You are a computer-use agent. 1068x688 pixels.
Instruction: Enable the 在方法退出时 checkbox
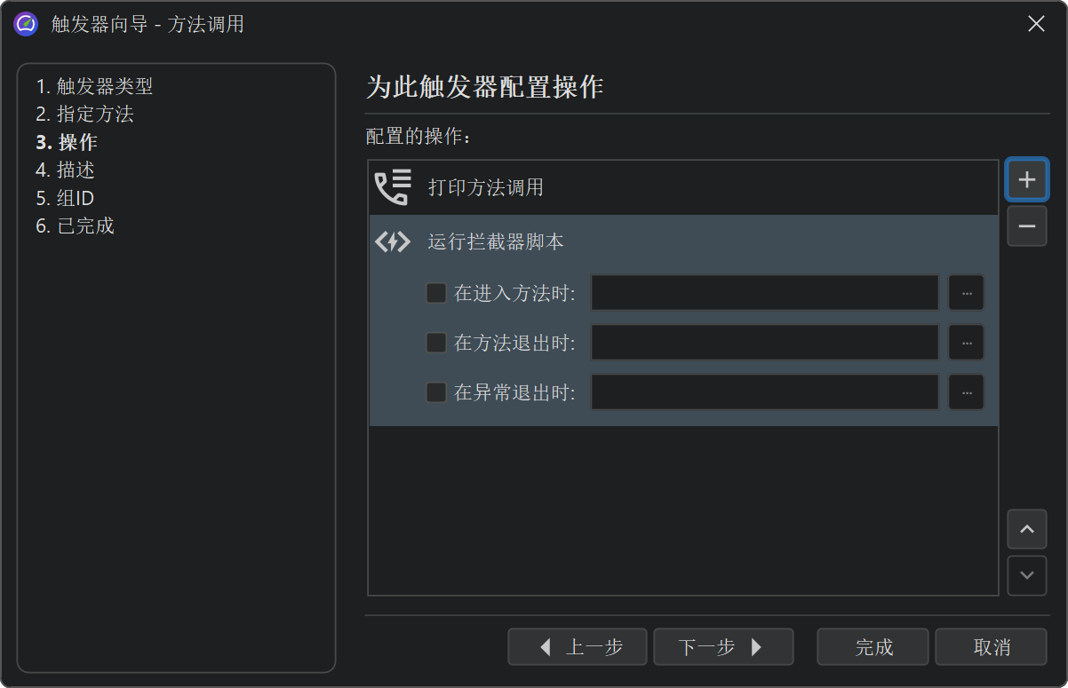pyautogui.click(x=436, y=343)
